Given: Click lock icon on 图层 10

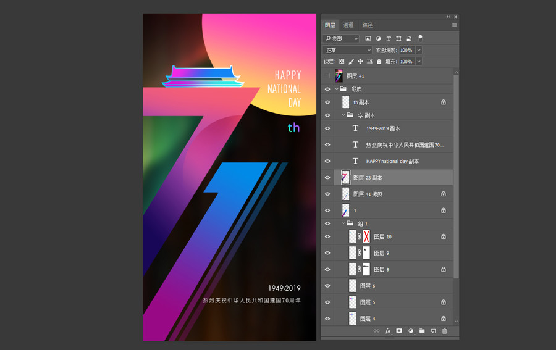Looking at the screenshot, I should (443, 236).
